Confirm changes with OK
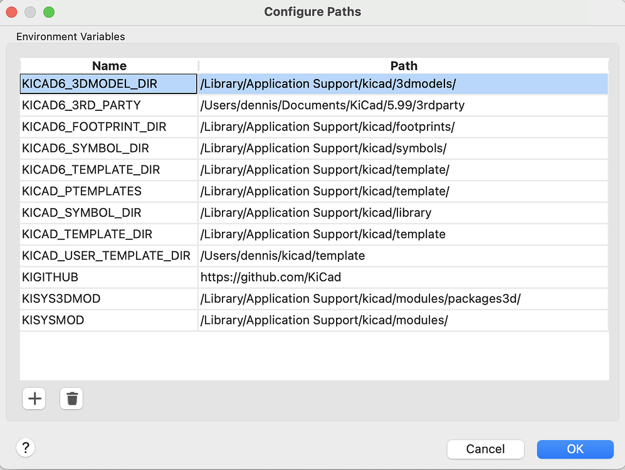The height and width of the screenshot is (470, 625). [575, 449]
